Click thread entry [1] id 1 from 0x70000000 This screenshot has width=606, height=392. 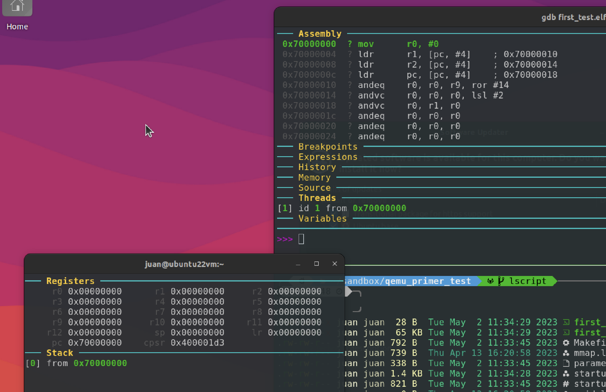342,208
